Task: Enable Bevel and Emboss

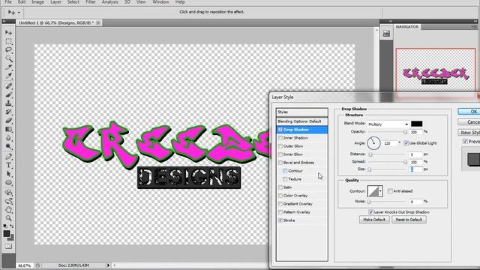Action: (x=280, y=163)
